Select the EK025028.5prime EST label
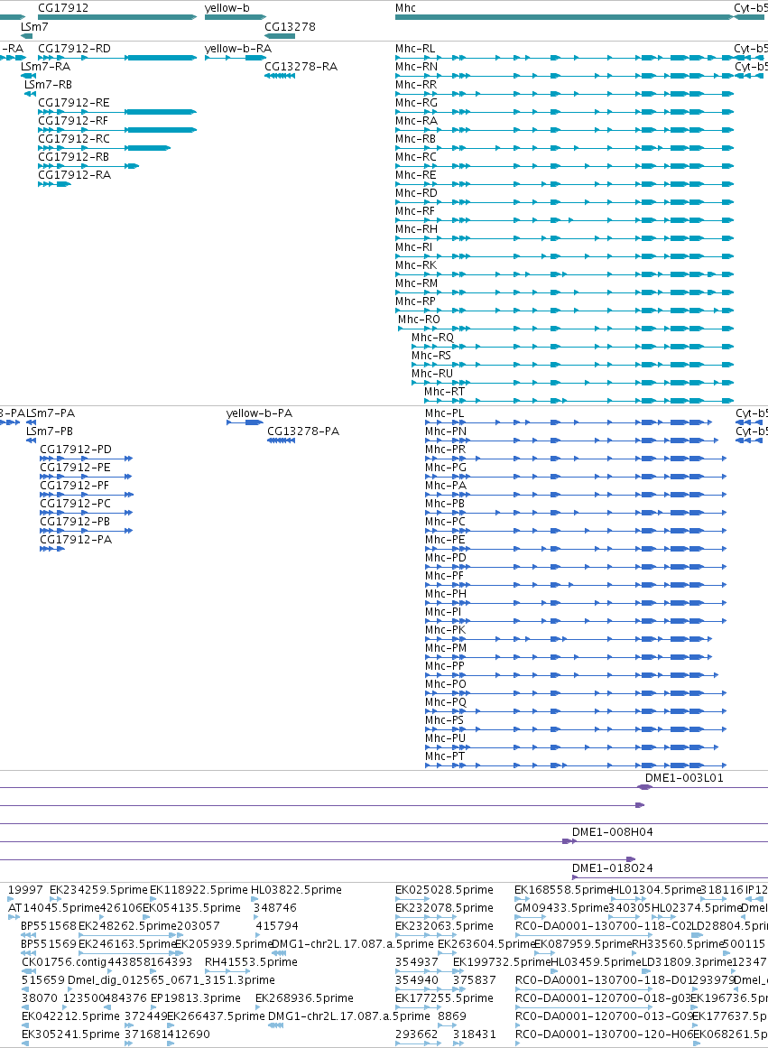This screenshot has height=1048, width=768. 444,890
